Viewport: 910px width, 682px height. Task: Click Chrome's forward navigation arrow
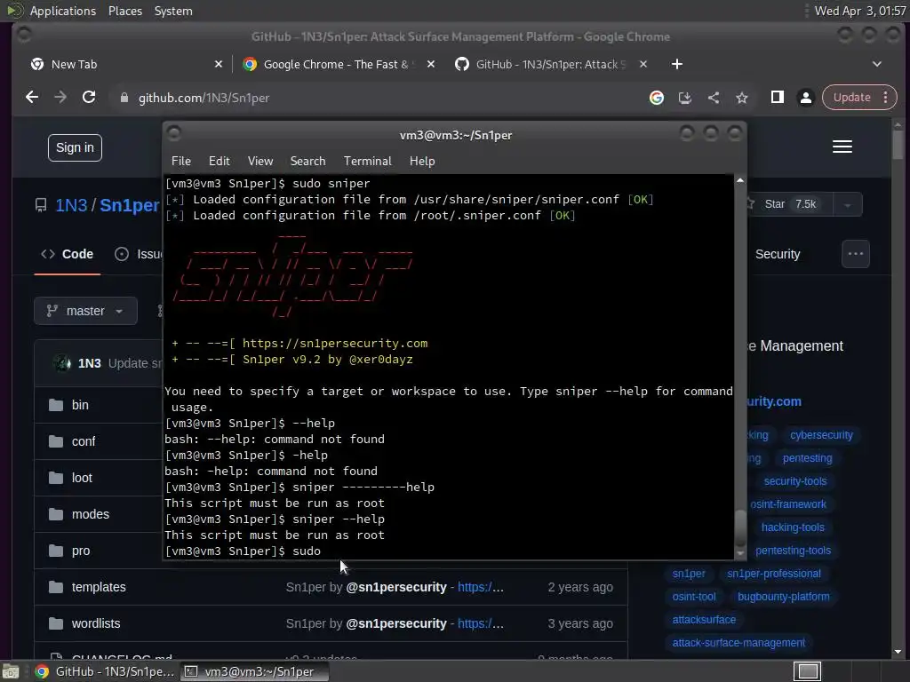tap(60, 98)
